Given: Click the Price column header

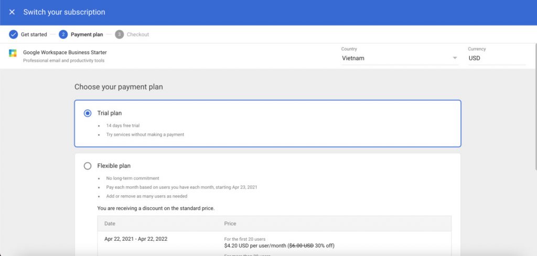Looking at the screenshot, I should 230,224.
